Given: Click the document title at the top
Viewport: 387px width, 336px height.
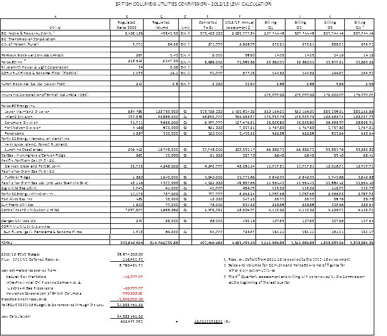Looking at the screenshot, I should tap(193, 3).
